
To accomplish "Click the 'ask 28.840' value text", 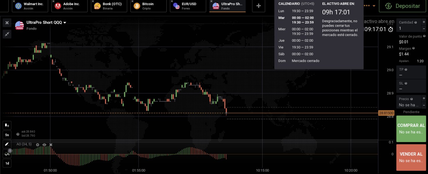I will tap(28, 132).
